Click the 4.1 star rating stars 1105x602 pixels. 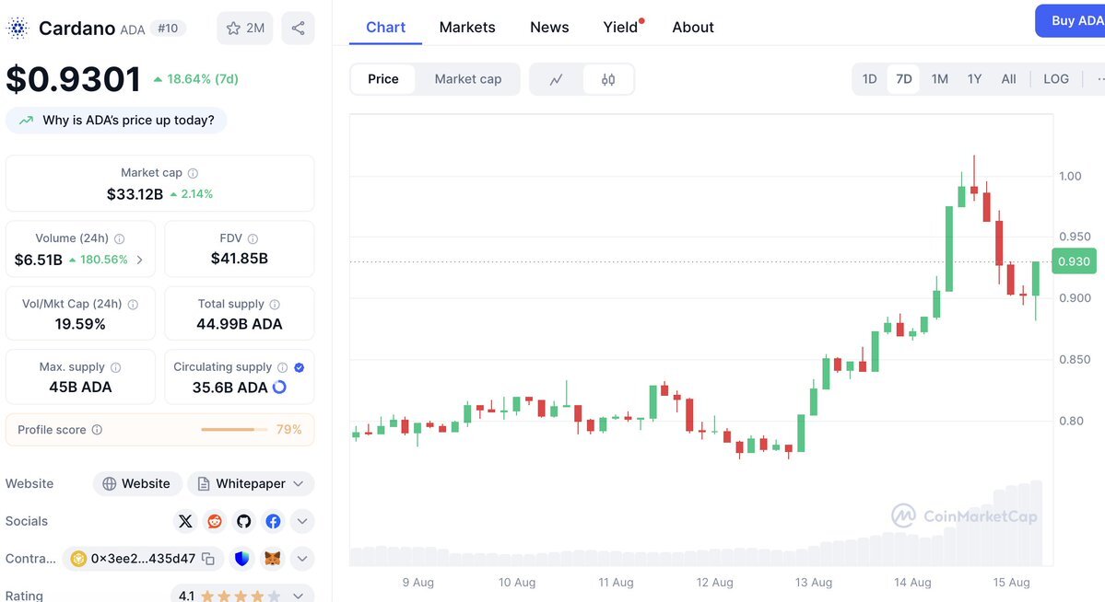click(241, 596)
